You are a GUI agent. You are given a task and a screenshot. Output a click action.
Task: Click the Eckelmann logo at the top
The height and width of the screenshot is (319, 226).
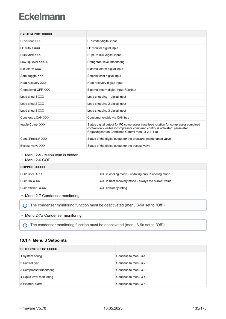pyautogui.click(x=42, y=17)
